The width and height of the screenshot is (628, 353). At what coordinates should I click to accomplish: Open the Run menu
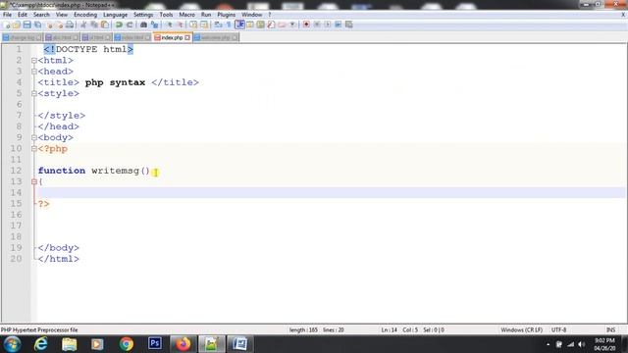pyautogui.click(x=206, y=15)
